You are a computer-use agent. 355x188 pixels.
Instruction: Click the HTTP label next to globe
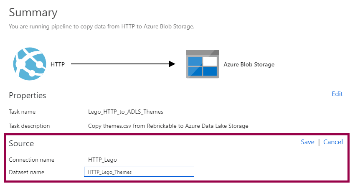[x=57, y=64]
